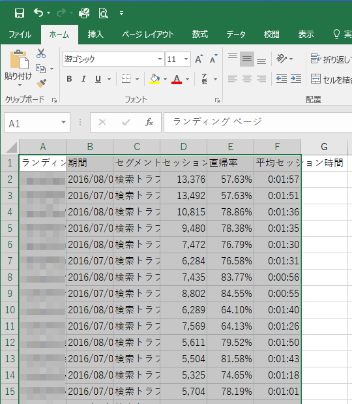Viewport: 352px width, 404px height.
Task: Toggle Bold formatting
Action: point(69,79)
